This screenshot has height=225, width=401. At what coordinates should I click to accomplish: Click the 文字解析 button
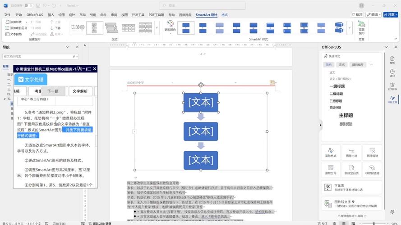[80, 91]
